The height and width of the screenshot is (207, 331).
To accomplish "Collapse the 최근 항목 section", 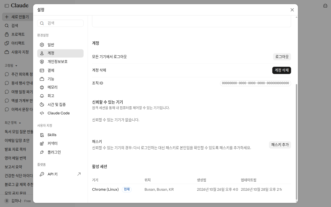I will click(x=20, y=123).
